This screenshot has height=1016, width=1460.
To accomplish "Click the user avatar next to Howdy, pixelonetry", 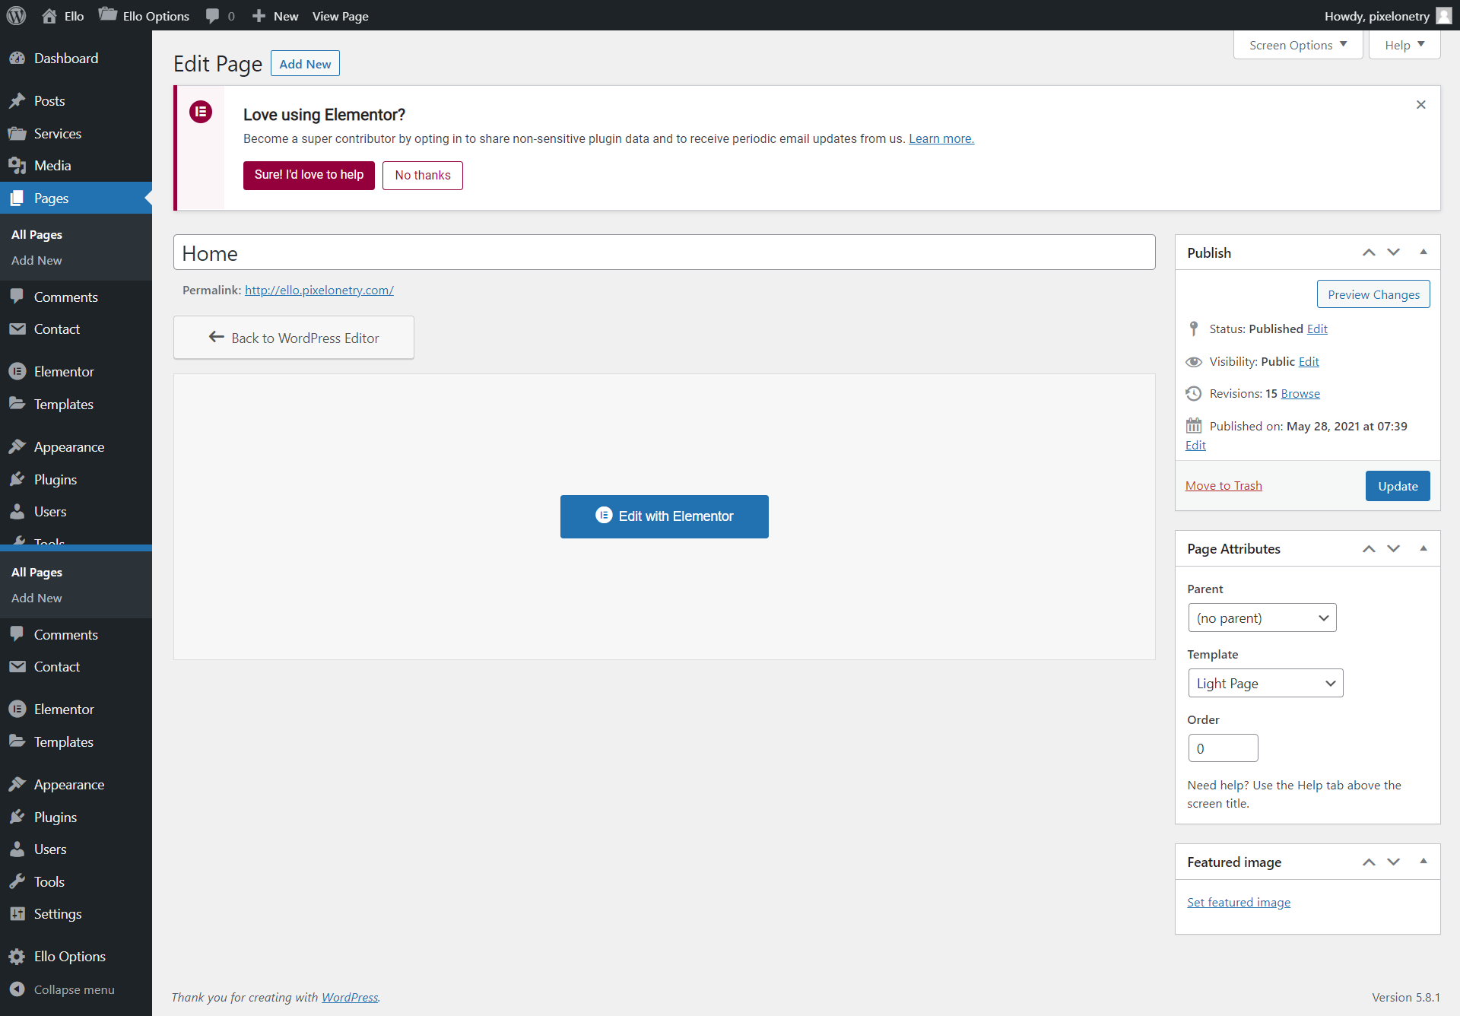I will coord(1443,16).
